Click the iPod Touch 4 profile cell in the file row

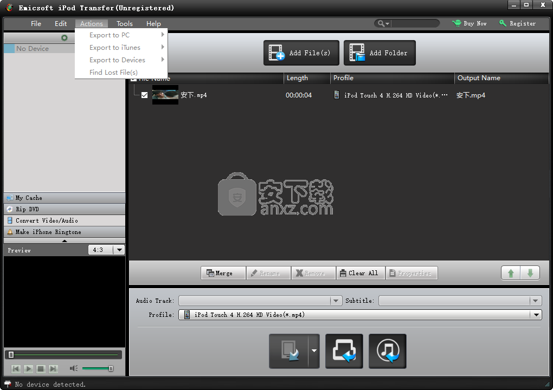tap(391, 95)
